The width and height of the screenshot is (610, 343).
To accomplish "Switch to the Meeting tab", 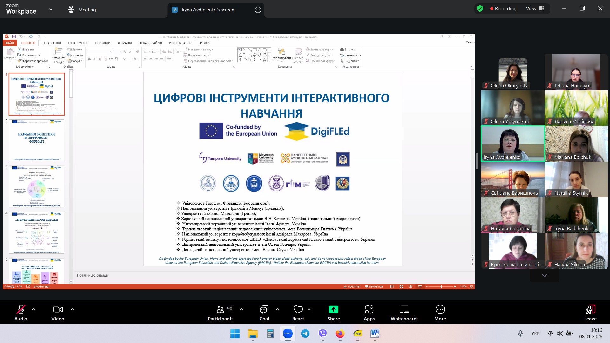I will 82,10.
